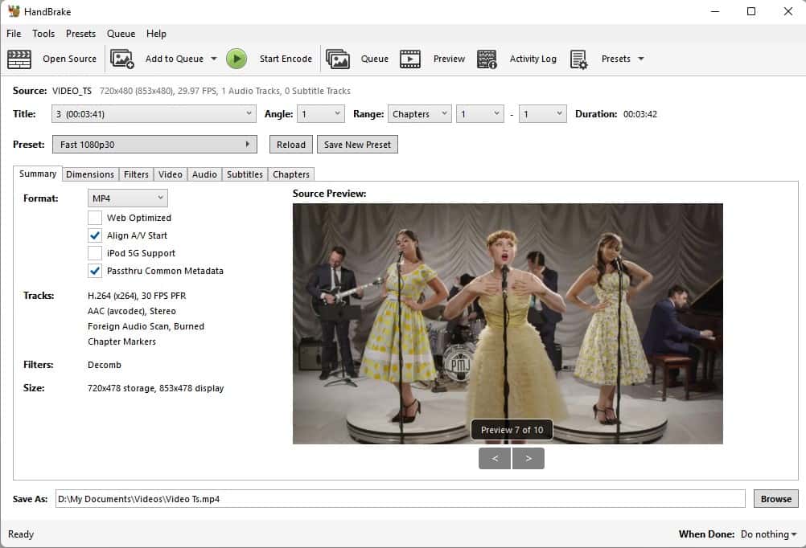The image size is (806, 548).
Task: Uncheck Web Optimized
Action: pyautogui.click(x=95, y=218)
